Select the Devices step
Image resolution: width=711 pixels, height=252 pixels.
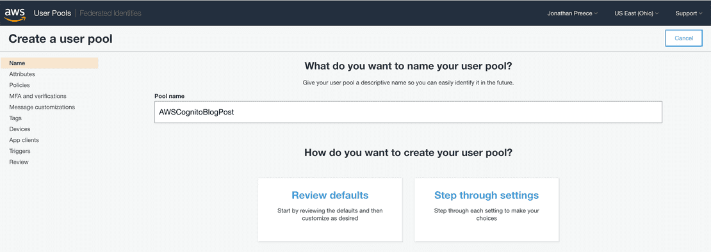point(20,129)
